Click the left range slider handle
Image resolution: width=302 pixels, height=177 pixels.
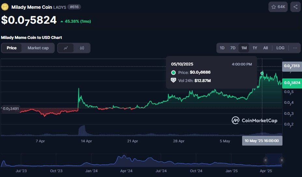coord(266,160)
